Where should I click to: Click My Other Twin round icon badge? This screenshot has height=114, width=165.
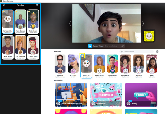(x=126, y=71)
